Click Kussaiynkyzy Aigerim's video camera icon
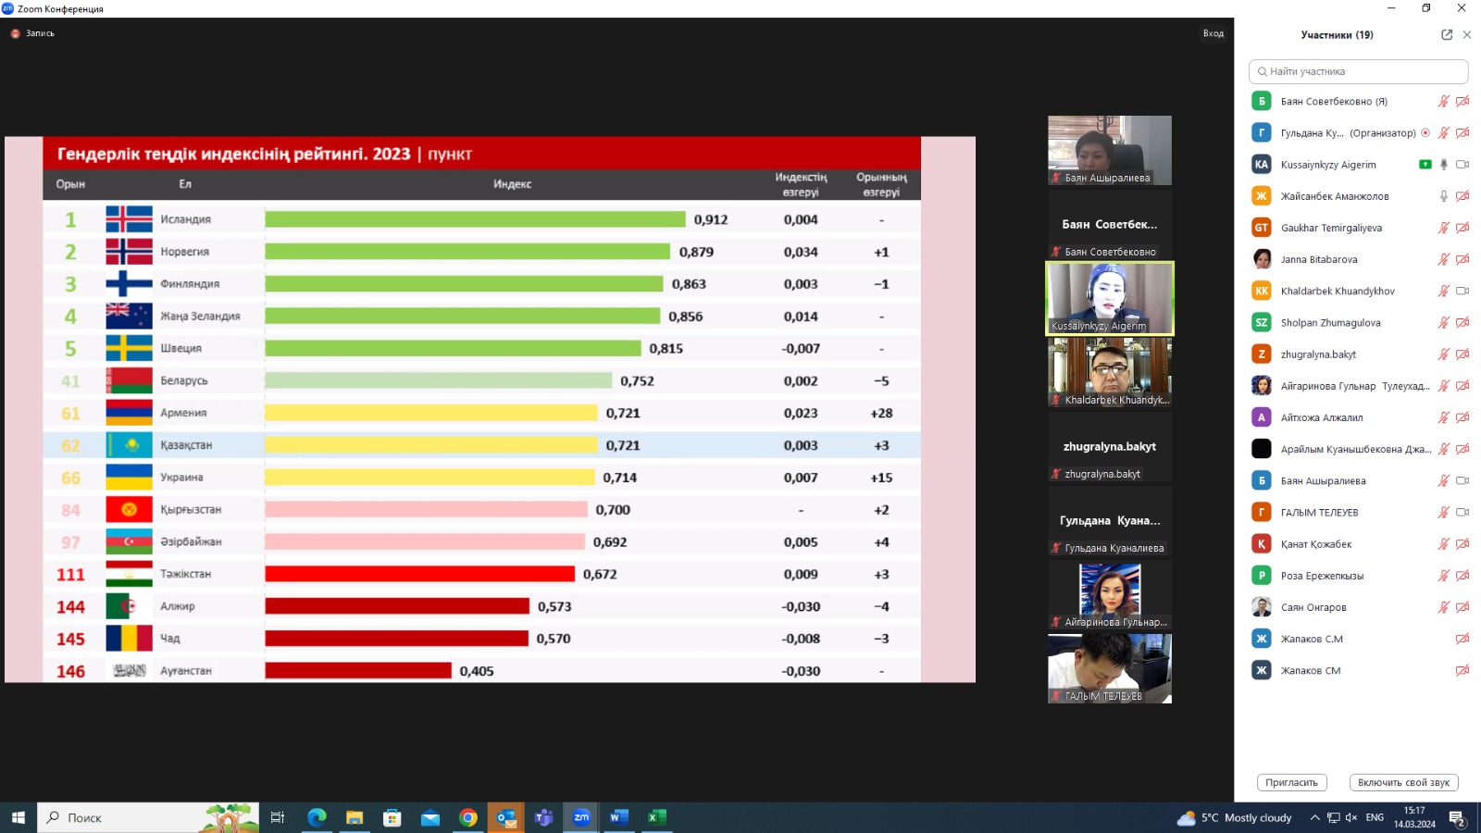1481x833 pixels. 1462,165
